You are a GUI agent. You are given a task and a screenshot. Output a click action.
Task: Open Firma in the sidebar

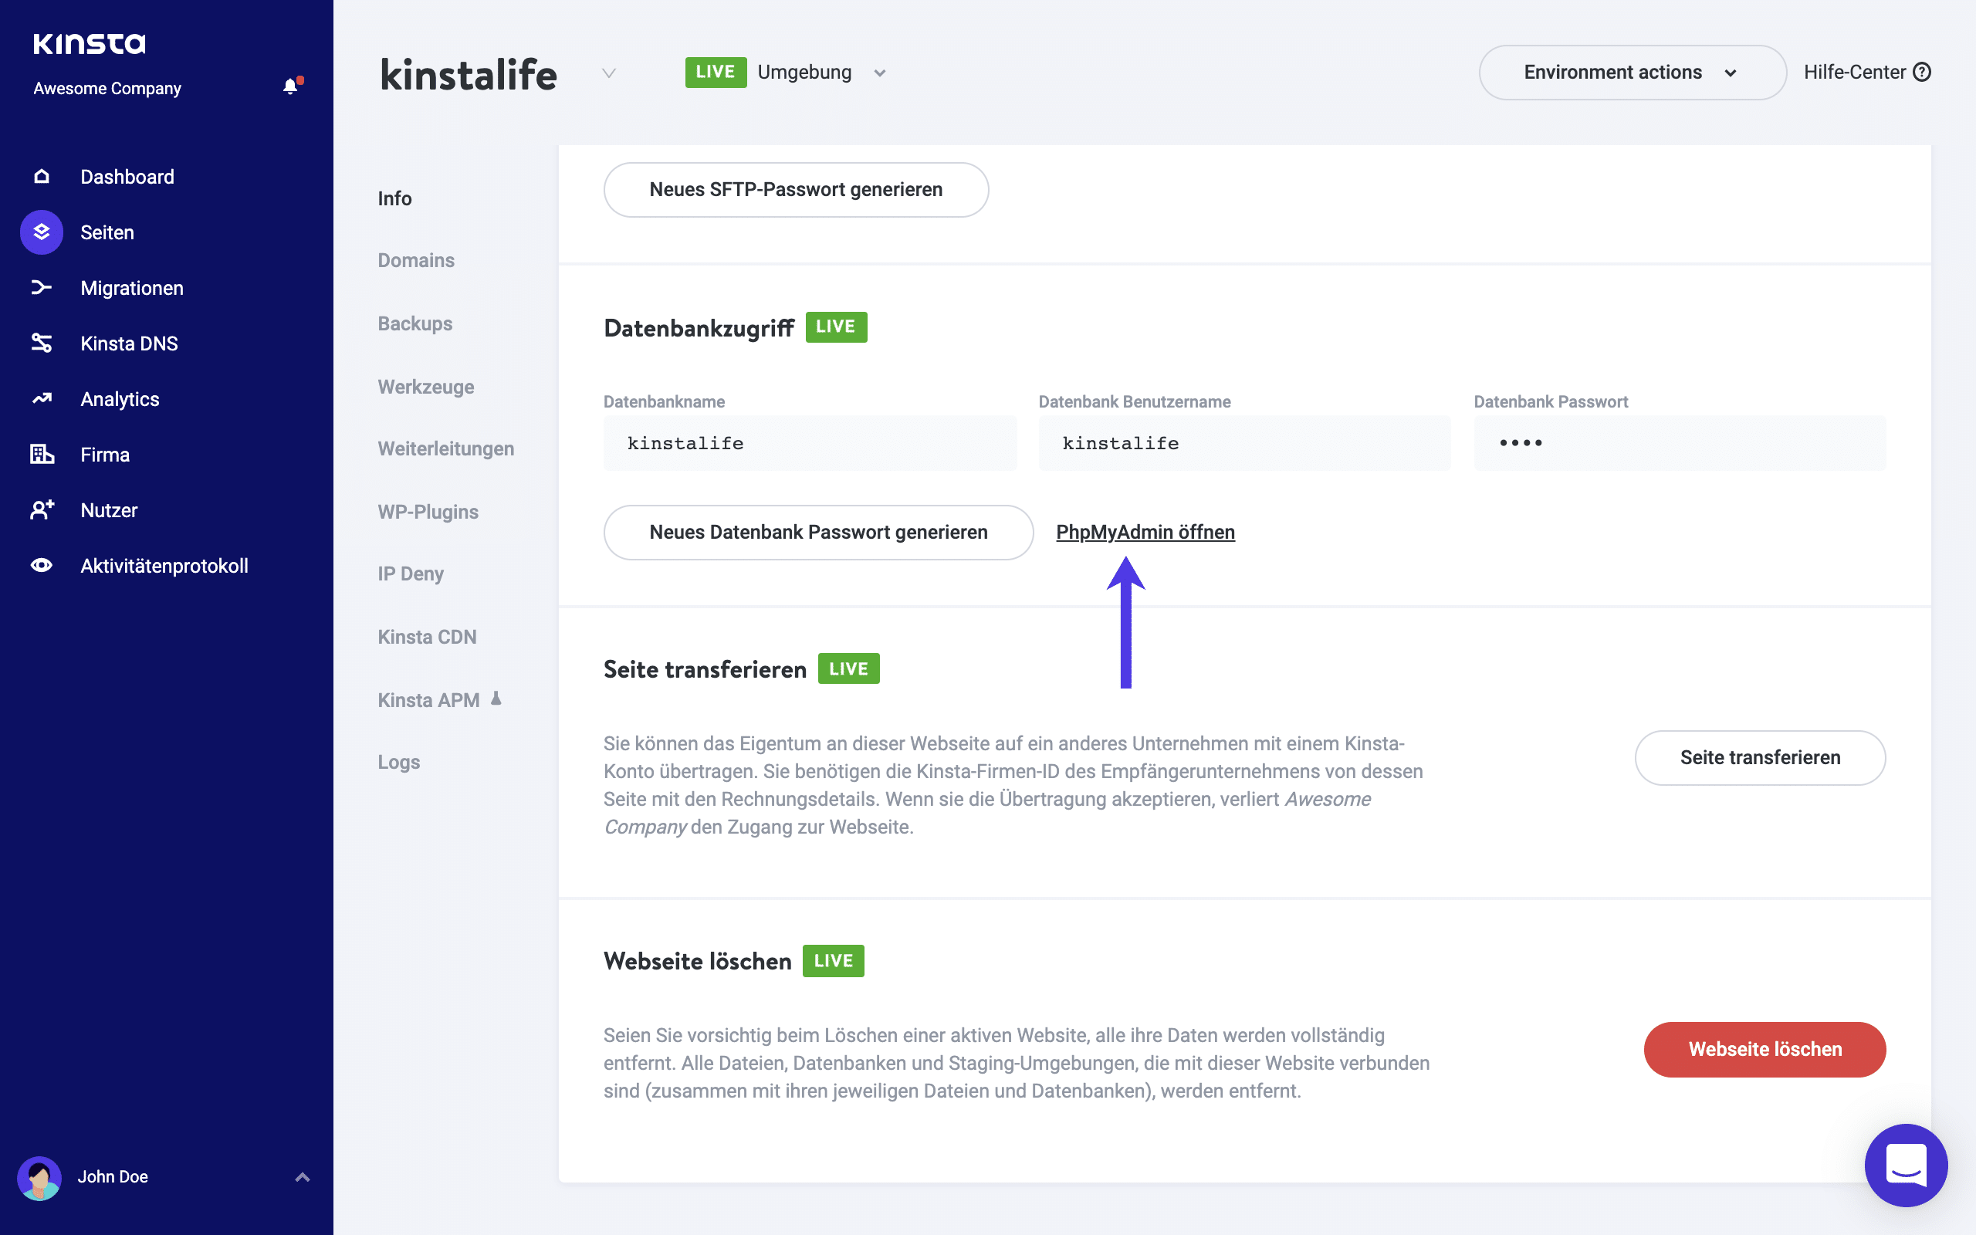104,454
